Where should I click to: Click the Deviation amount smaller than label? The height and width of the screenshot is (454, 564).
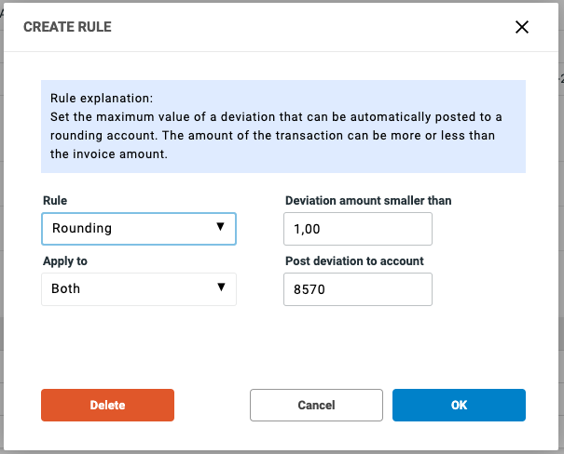click(x=368, y=200)
